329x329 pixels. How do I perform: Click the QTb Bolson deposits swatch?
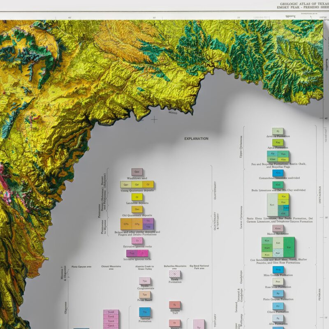[126, 224]
